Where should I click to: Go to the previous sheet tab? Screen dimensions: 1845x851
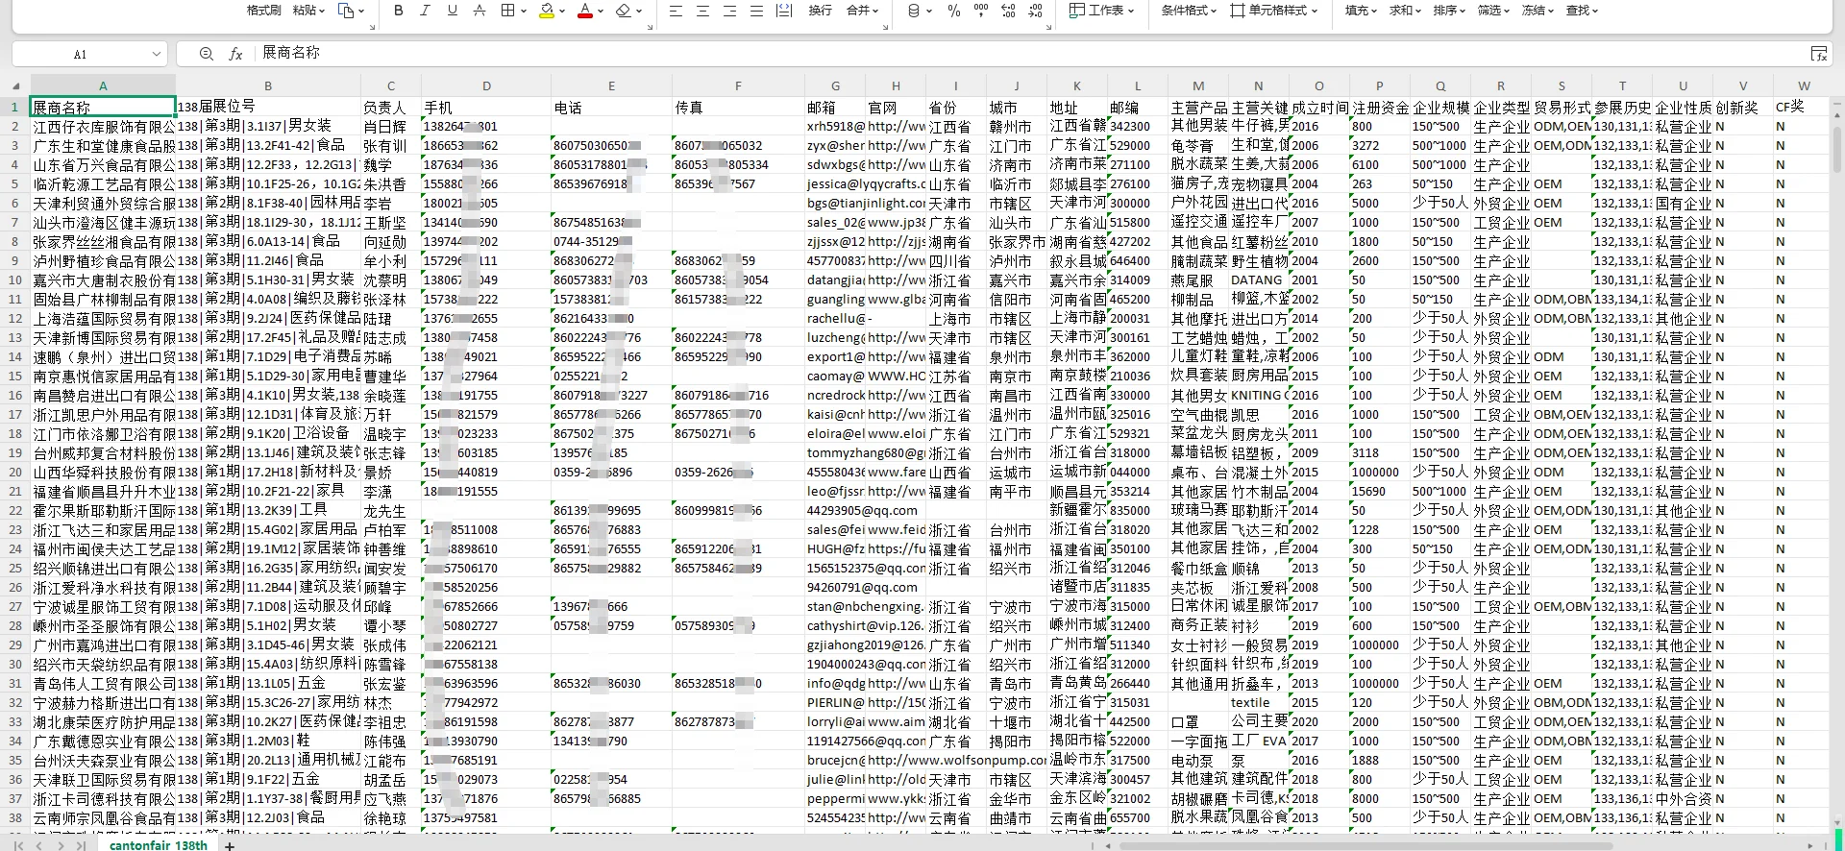click(x=39, y=845)
